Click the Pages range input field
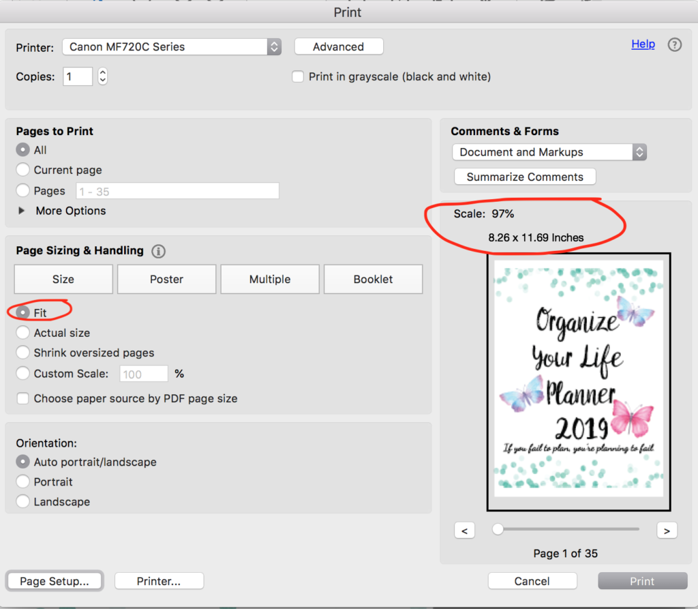Viewport: 698px width, 609px height. 177,190
